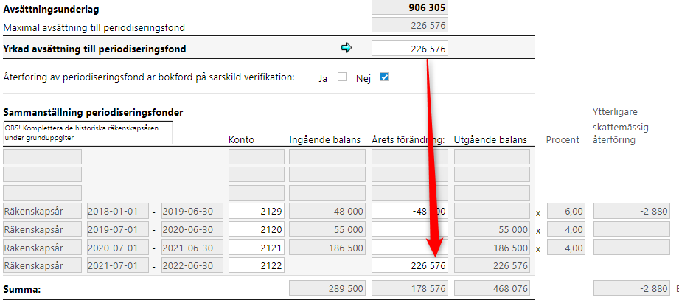The image size is (679, 303).
Task: Select end date 2021-06-30
Action: (x=192, y=248)
